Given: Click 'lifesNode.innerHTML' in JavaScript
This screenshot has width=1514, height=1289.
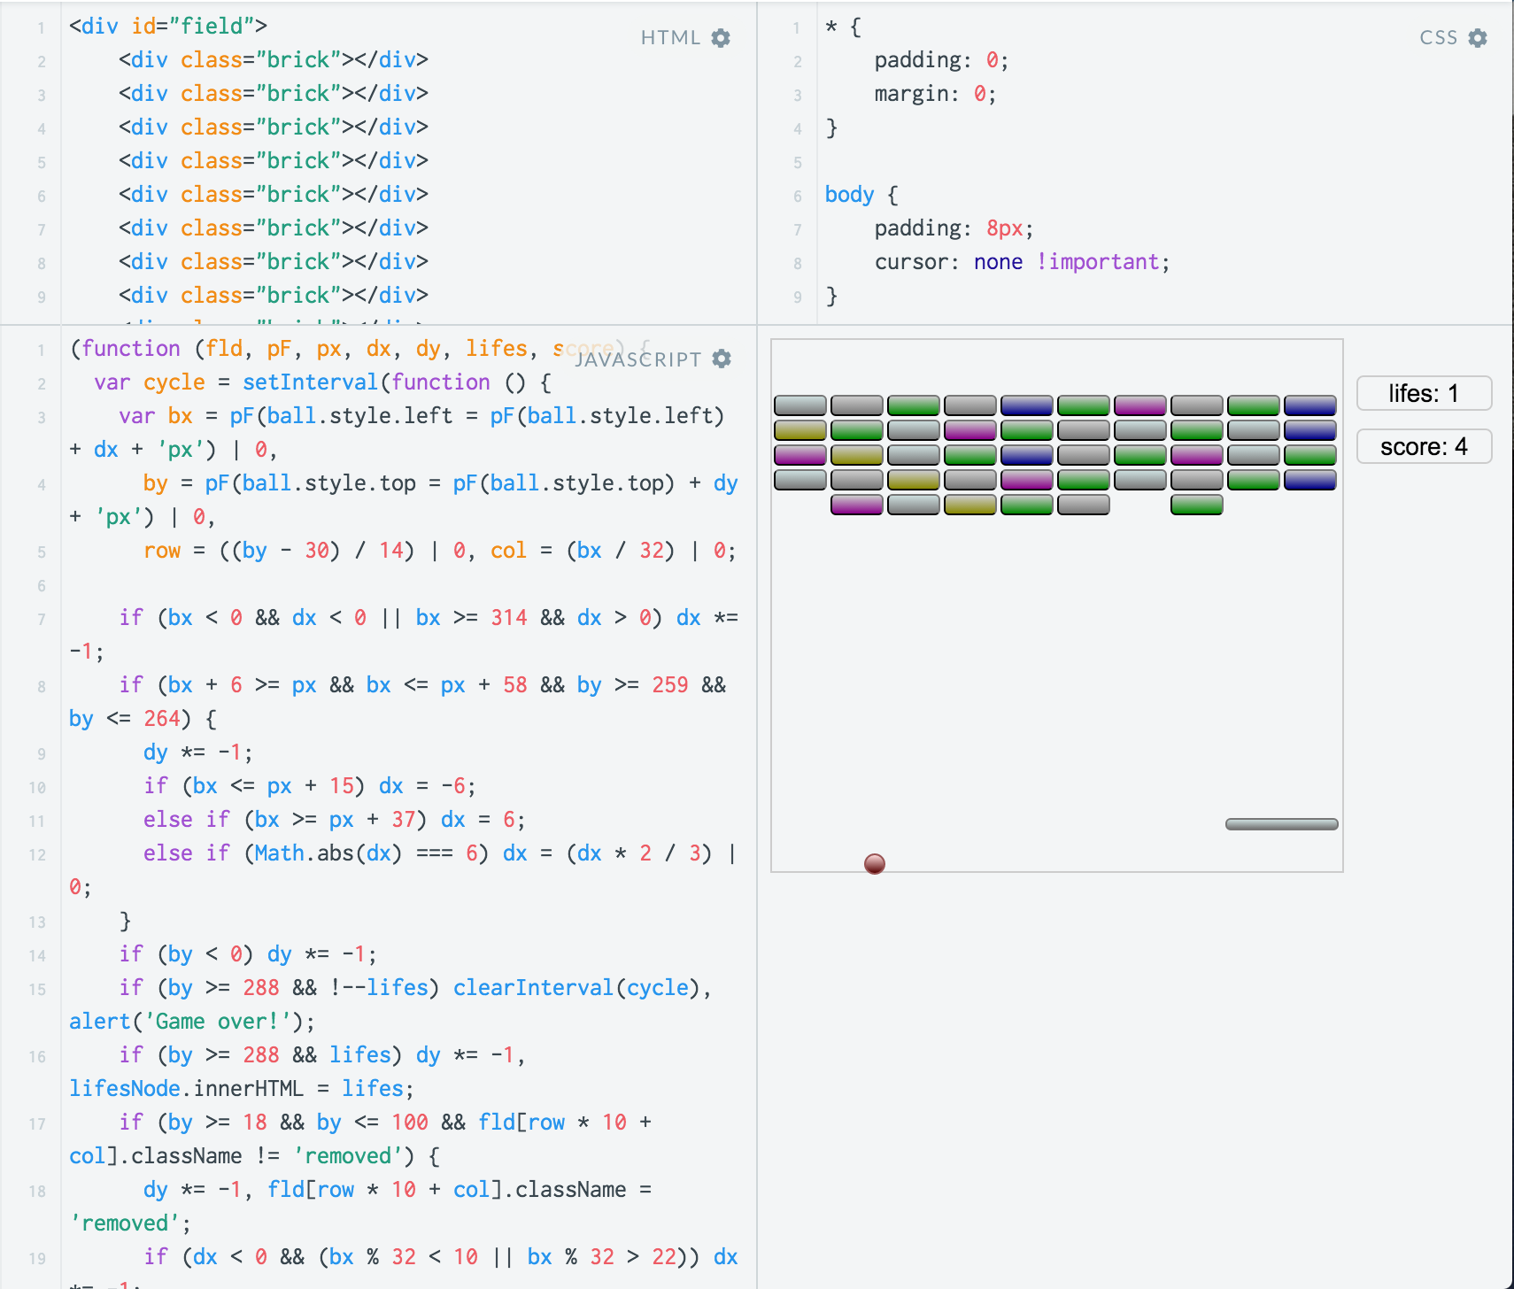Looking at the screenshot, I should click(186, 1089).
